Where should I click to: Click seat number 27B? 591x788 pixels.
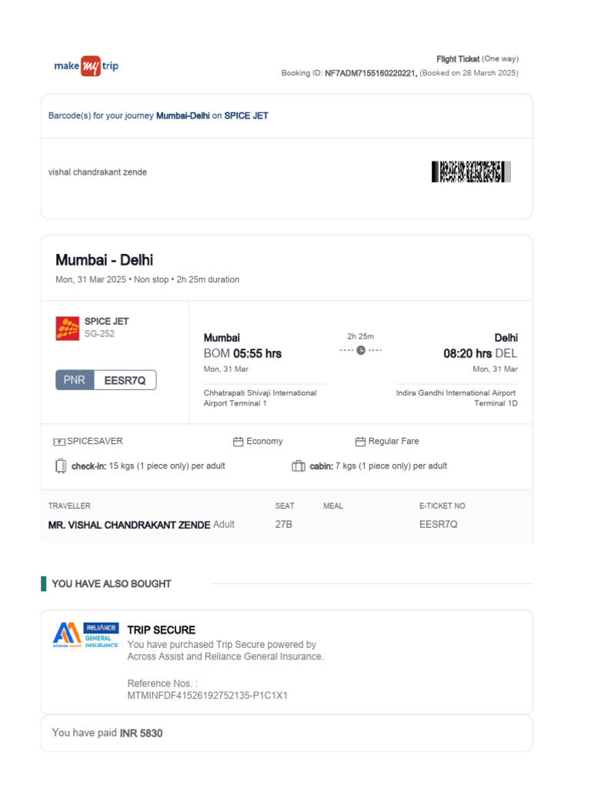[284, 525]
